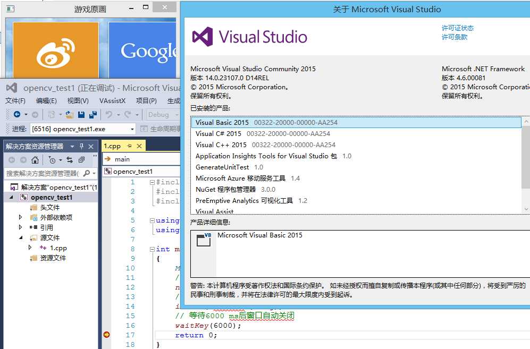
Task: Collapse the 源文件 folder node
Action: coord(21,237)
